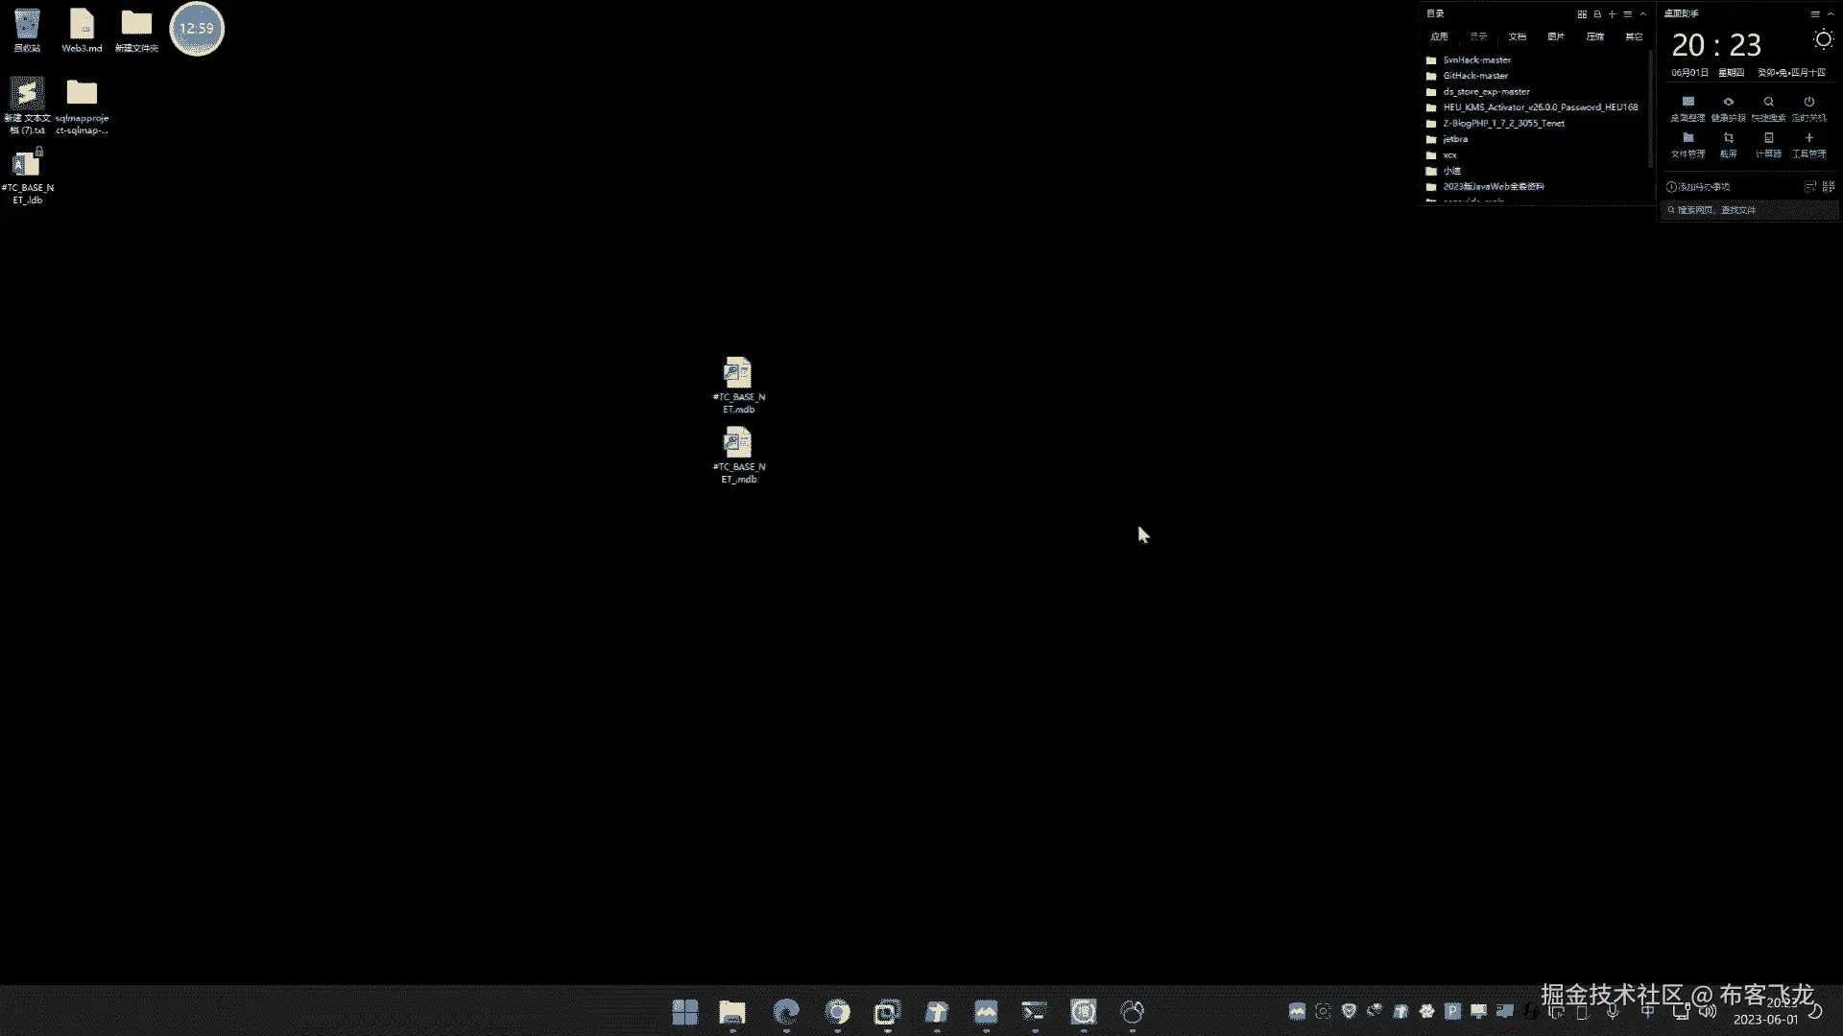1843x1036 pixels.
Task: Open the 桌面整理 desktop organizer tool
Action: coord(1687,102)
